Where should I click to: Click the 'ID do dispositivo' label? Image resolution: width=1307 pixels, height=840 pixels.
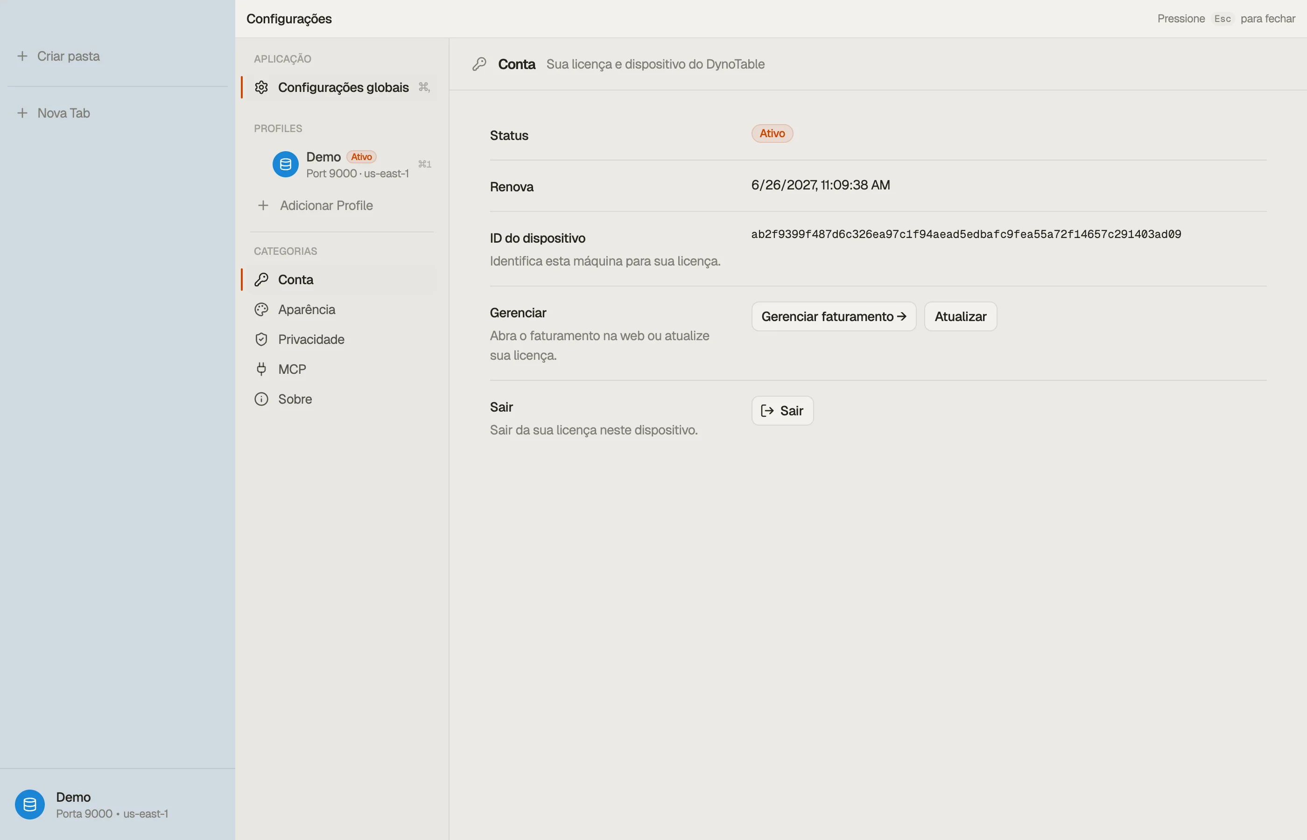537,238
